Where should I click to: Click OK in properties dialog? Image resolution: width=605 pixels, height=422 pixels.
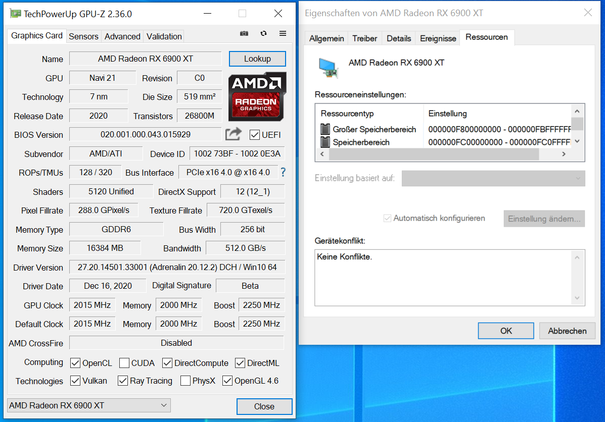tap(506, 331)
